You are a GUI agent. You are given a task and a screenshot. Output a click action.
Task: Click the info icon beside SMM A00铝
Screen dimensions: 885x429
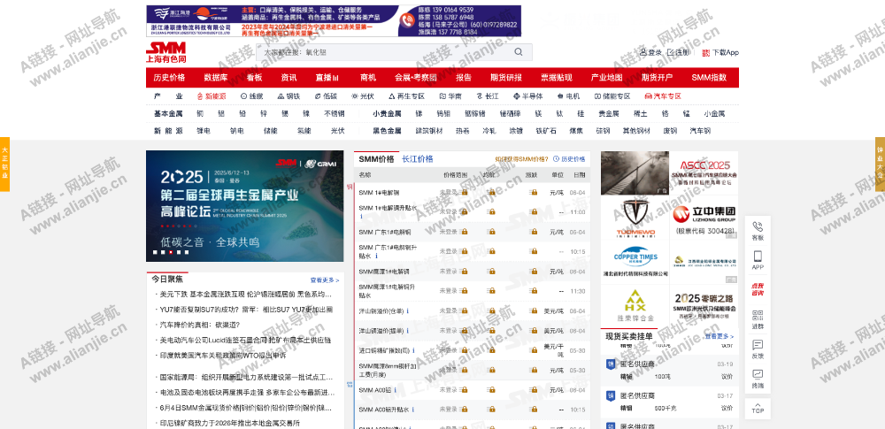tap(395, 390)
